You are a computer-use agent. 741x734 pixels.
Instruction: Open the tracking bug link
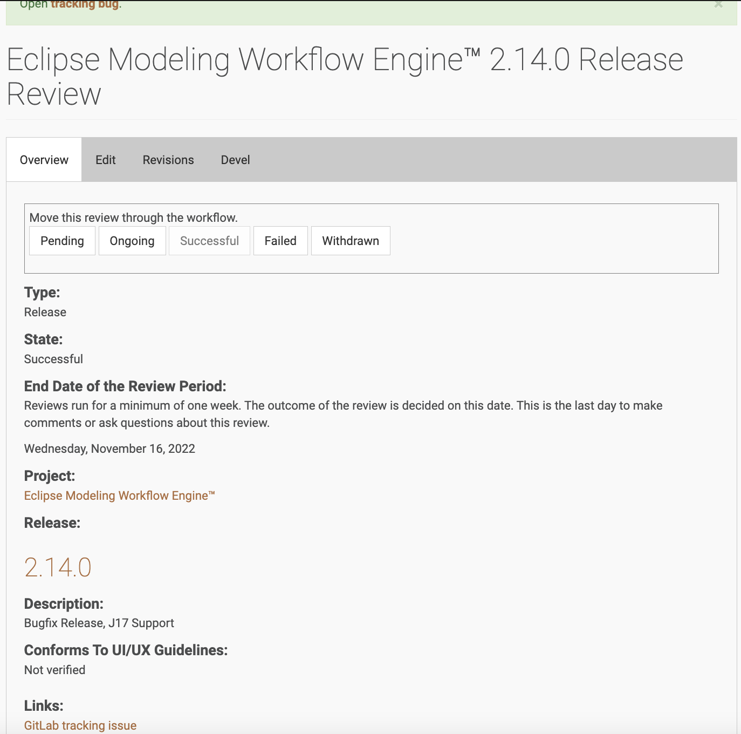[86, 5]
